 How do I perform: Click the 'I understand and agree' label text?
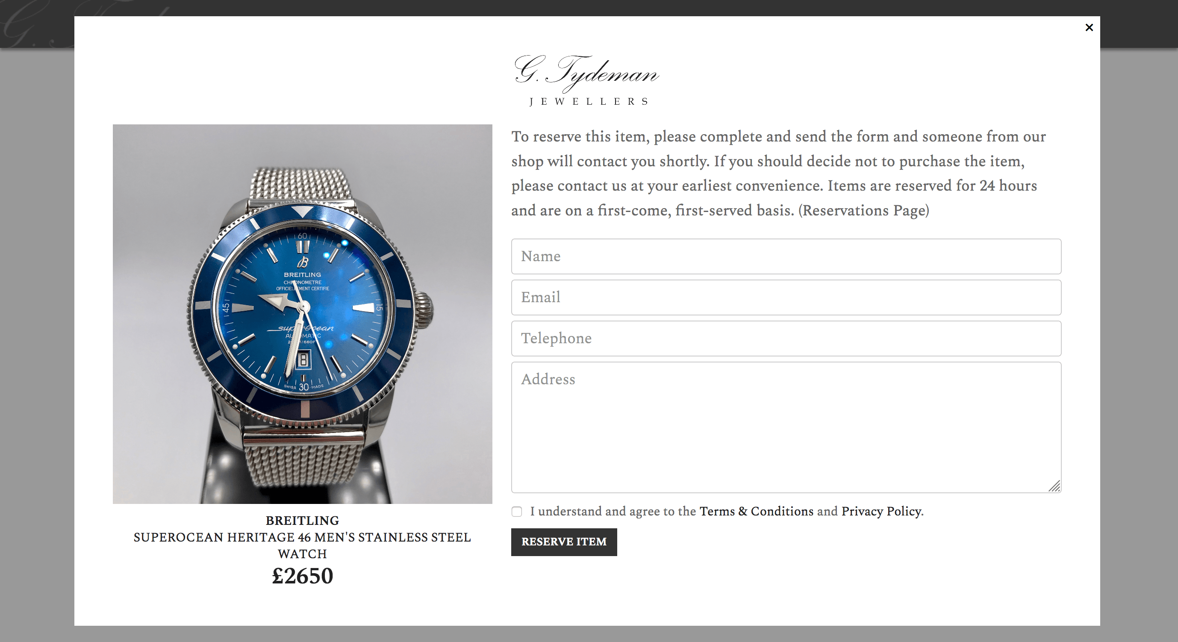pos(613,511)
